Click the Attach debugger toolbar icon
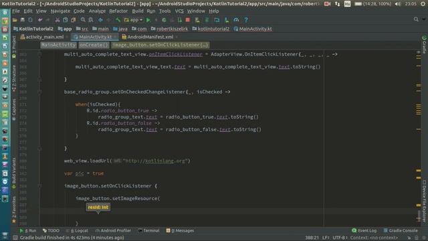 pyautogui.click(x=180, y=20)
